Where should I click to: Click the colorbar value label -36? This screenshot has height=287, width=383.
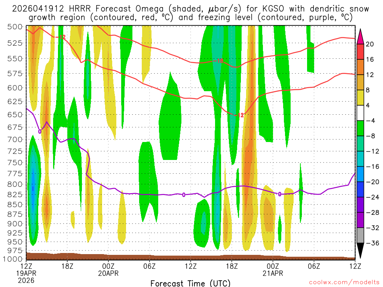[373, 243]
